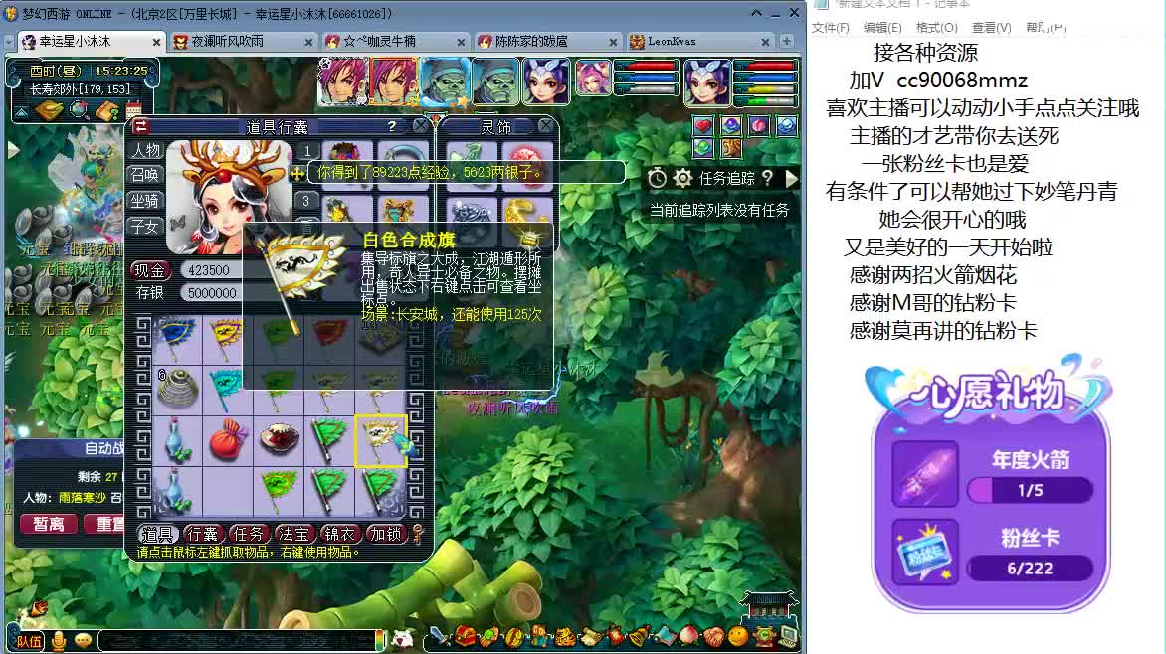Screen dimensions: 1166x654
Task: Click the golden key icon beside 加锁
Action: click(418, 534)
